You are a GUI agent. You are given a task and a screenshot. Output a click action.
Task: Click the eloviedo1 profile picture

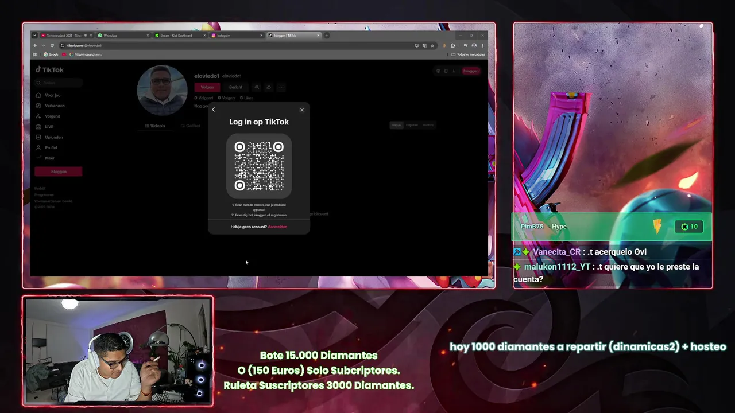click(162, 91)
